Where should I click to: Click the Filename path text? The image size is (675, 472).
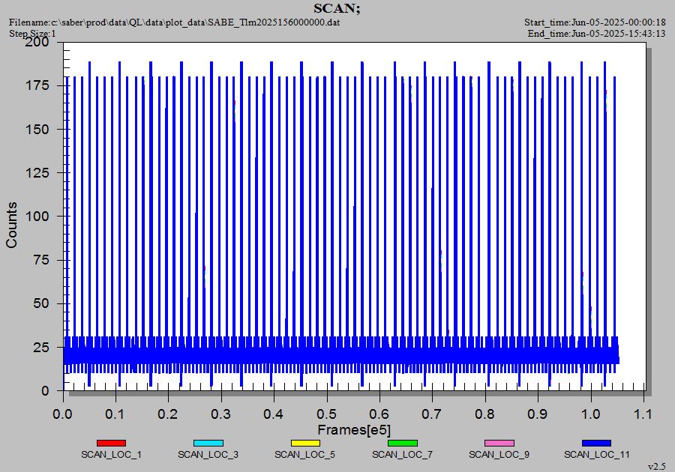click(174, 22)
